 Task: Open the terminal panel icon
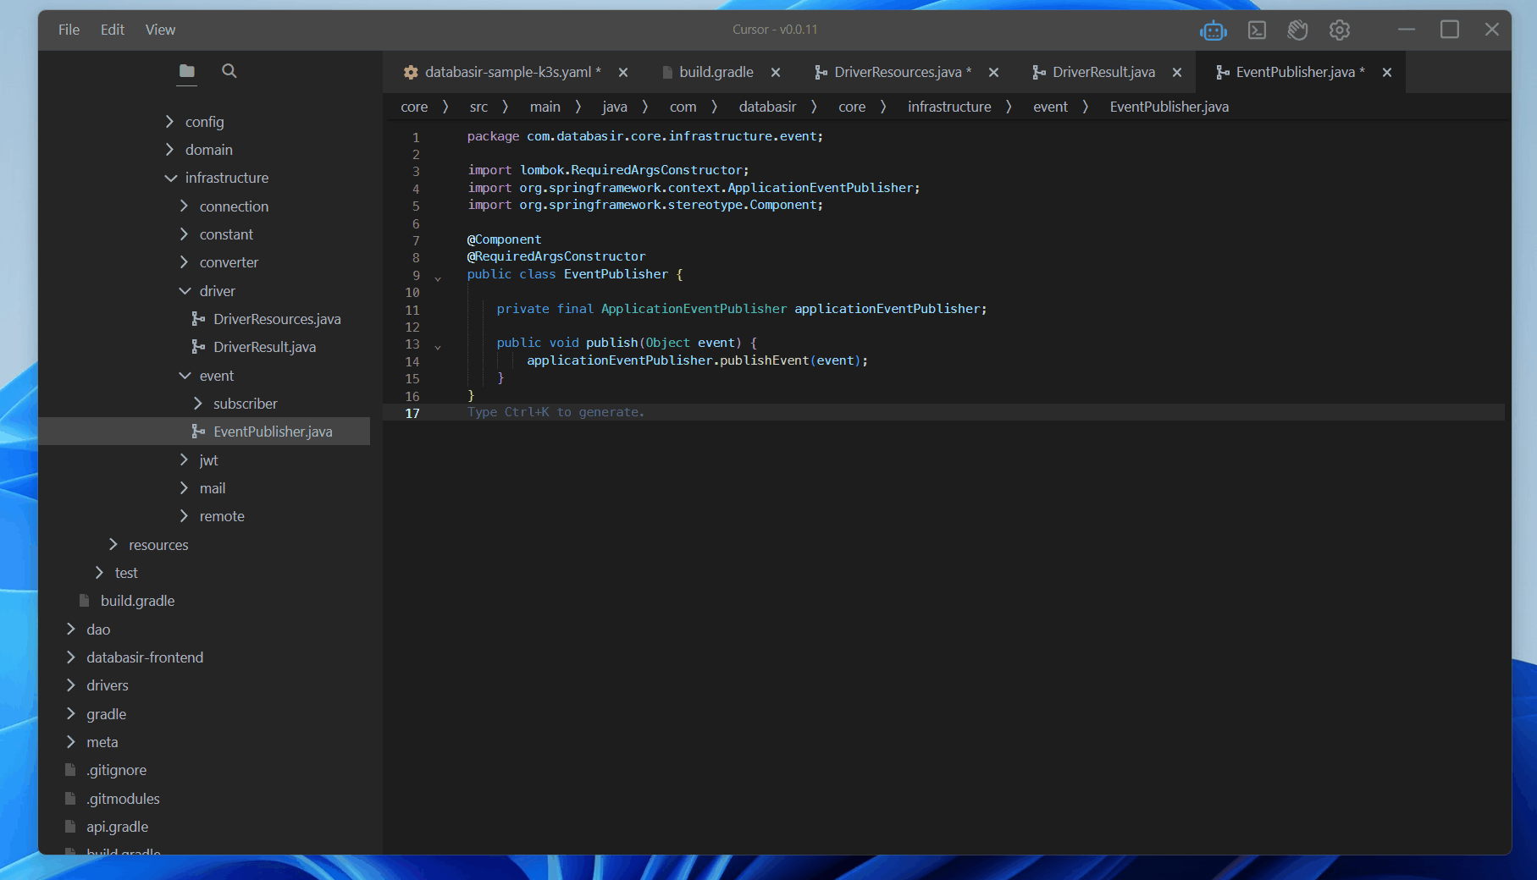tap(1257, 30)
